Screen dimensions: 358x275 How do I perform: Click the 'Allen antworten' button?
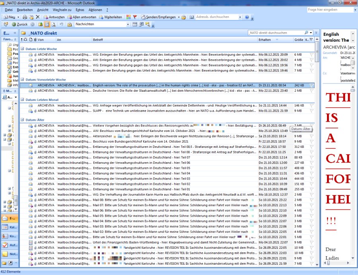tap(82, 17)
